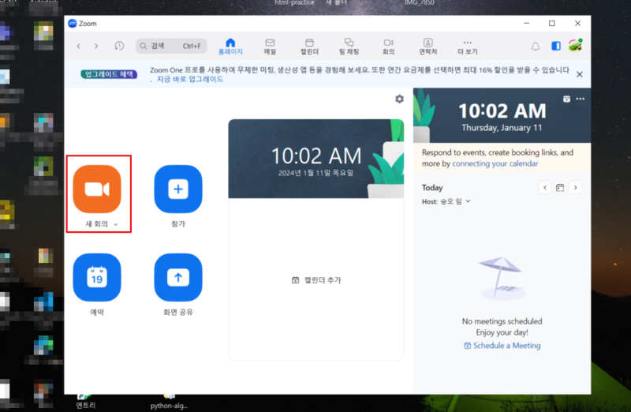Open settings gear icon

[x=399, y=99]
